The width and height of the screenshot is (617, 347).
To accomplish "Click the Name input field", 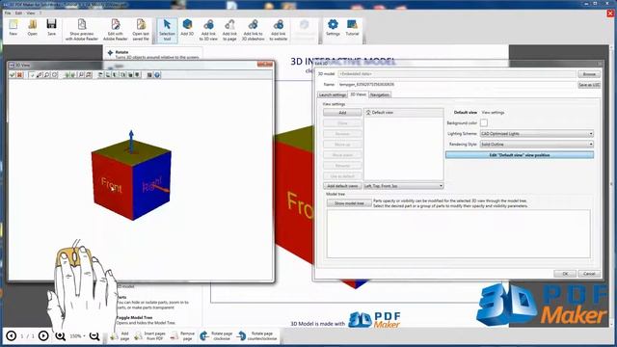I will pyautogui.click(x=456, y=85).
